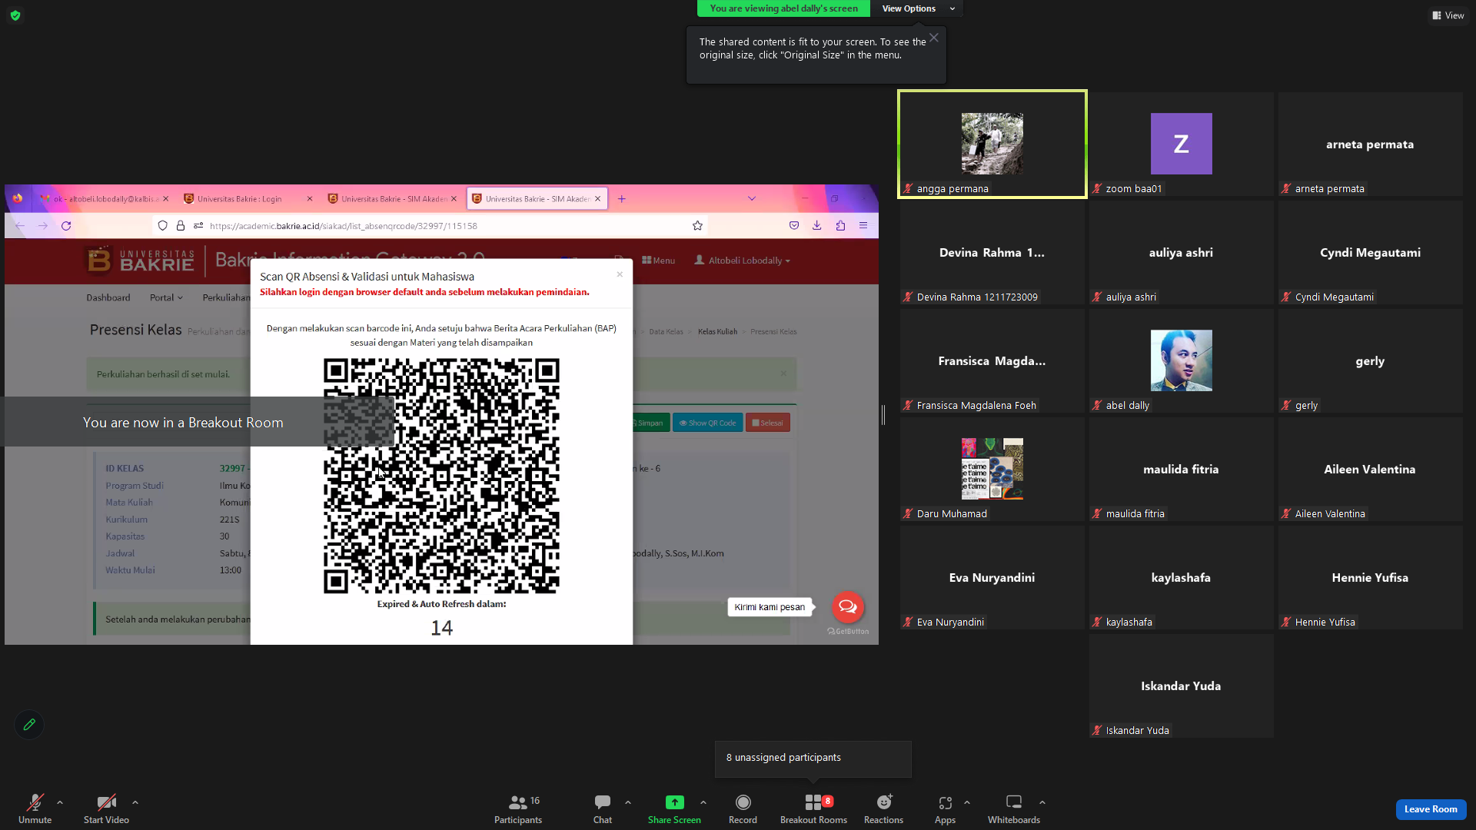The image size is (1476, 830).
Task: Click Selesai button
Action: coord(767,423)
